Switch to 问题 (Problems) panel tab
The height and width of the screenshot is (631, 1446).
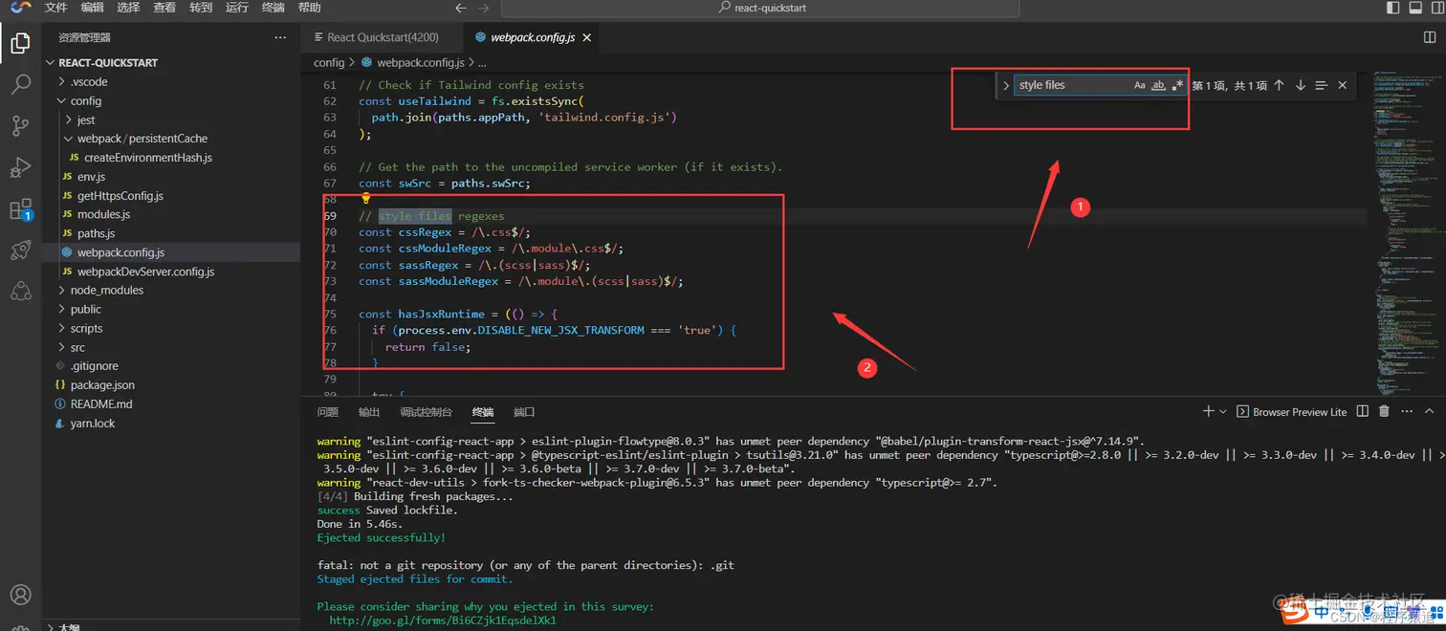tap(328, 412)
